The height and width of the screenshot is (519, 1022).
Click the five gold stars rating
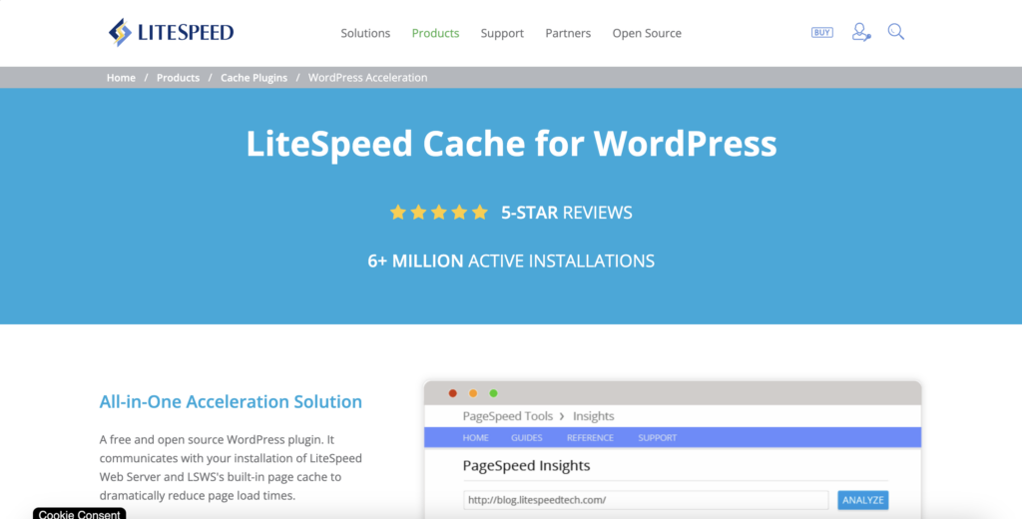tap(439, 212)
